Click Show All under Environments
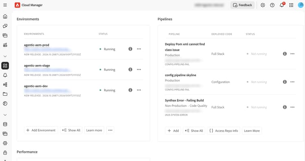The height and width of the screenshot is (161, 305). tap(71, 130)
